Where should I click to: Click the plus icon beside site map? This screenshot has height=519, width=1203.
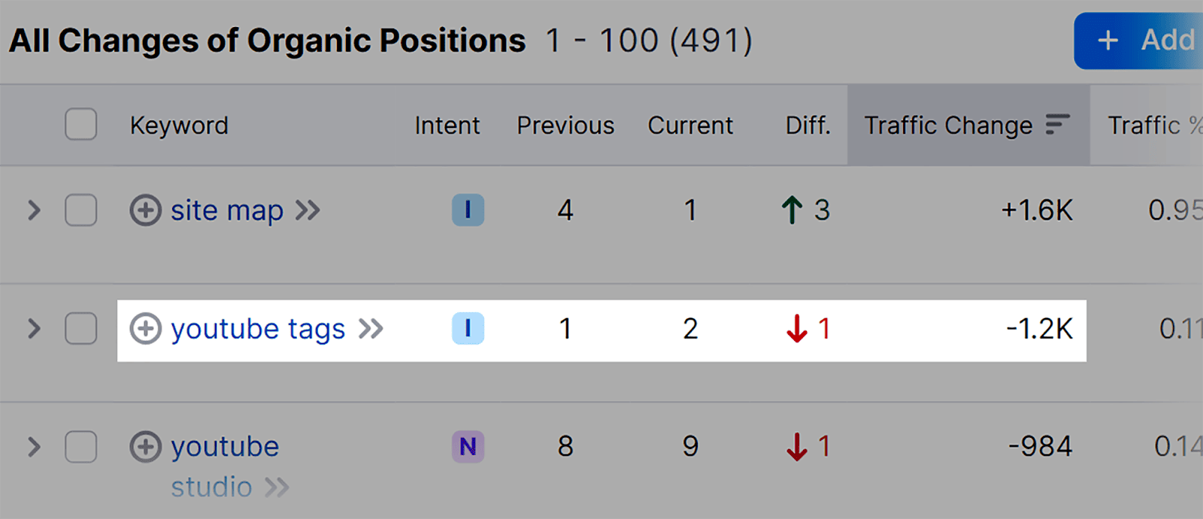click(x=145, y=211)
